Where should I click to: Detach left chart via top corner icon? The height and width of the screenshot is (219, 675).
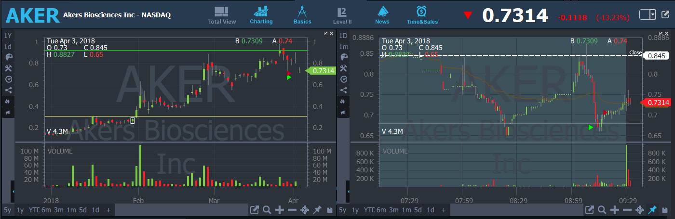pos(325,34)
